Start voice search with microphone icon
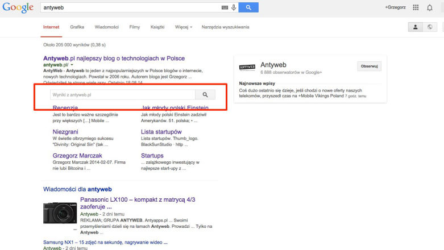The width and height of the screenshot is (444, 250). [234, 7]
